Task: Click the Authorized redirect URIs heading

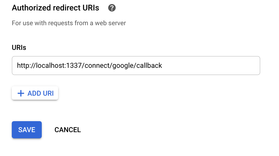Action: [55, 8]
